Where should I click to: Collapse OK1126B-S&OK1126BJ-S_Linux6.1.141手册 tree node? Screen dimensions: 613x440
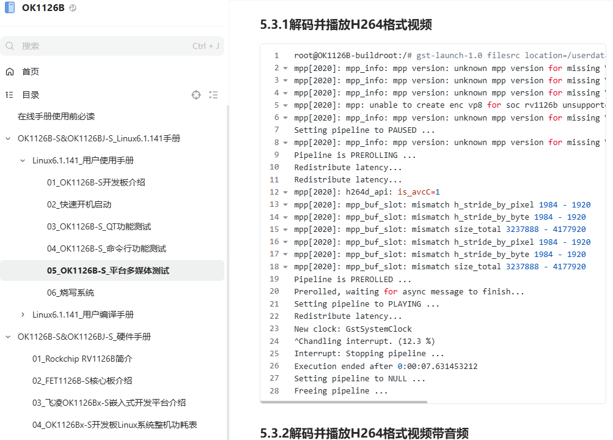point(8,138)
